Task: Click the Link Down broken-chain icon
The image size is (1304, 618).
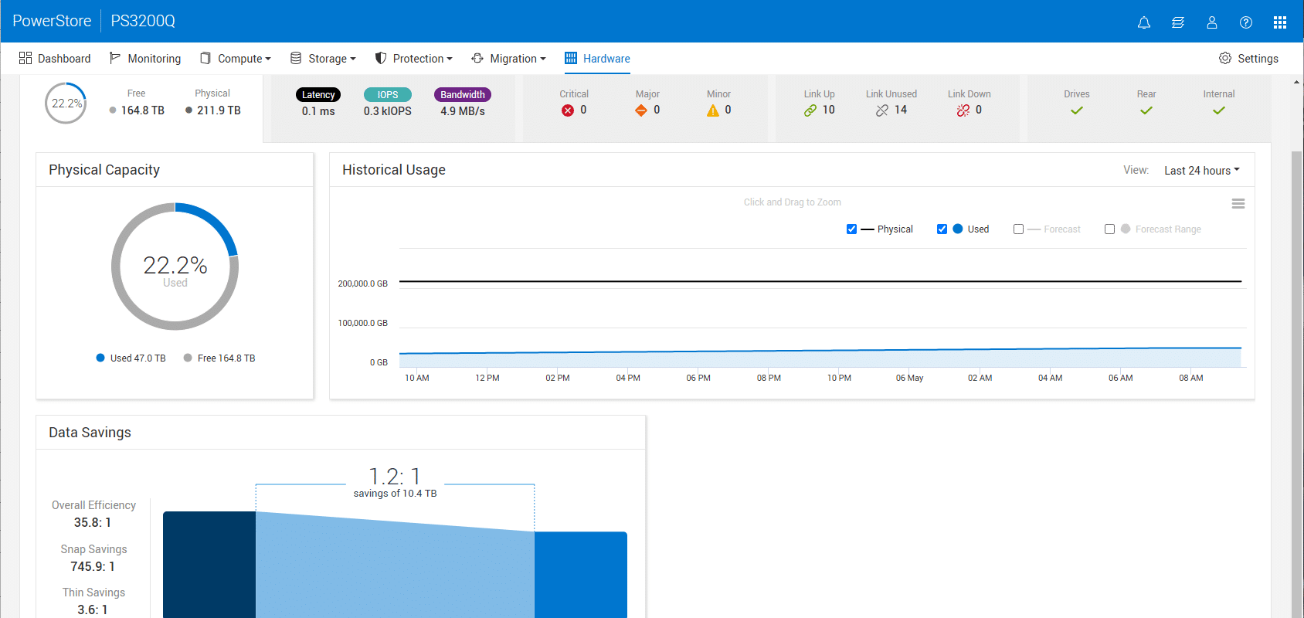Action: click(963, 110)
